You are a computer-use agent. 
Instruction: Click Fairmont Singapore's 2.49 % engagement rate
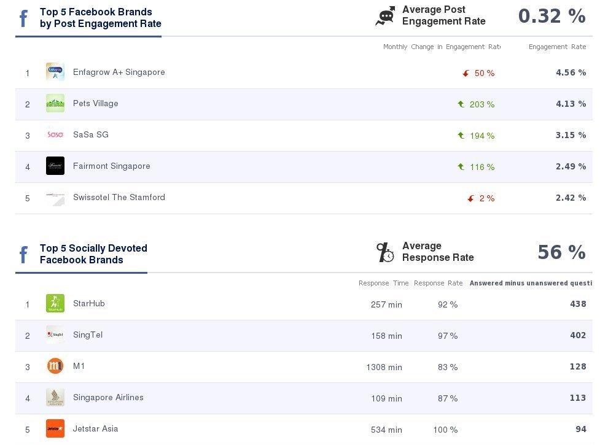(x=571, y=166)
